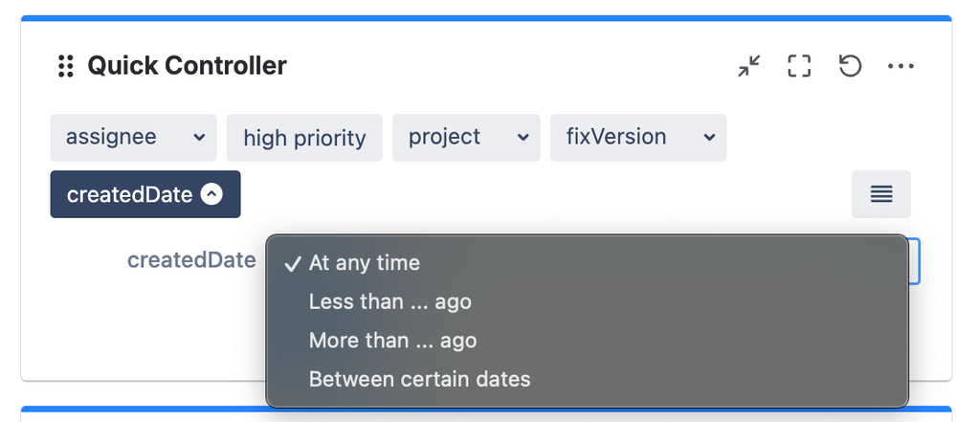Click the dark createdDate filter button
This screenshot has height=422, width=956.
click(x=145, y=195)
